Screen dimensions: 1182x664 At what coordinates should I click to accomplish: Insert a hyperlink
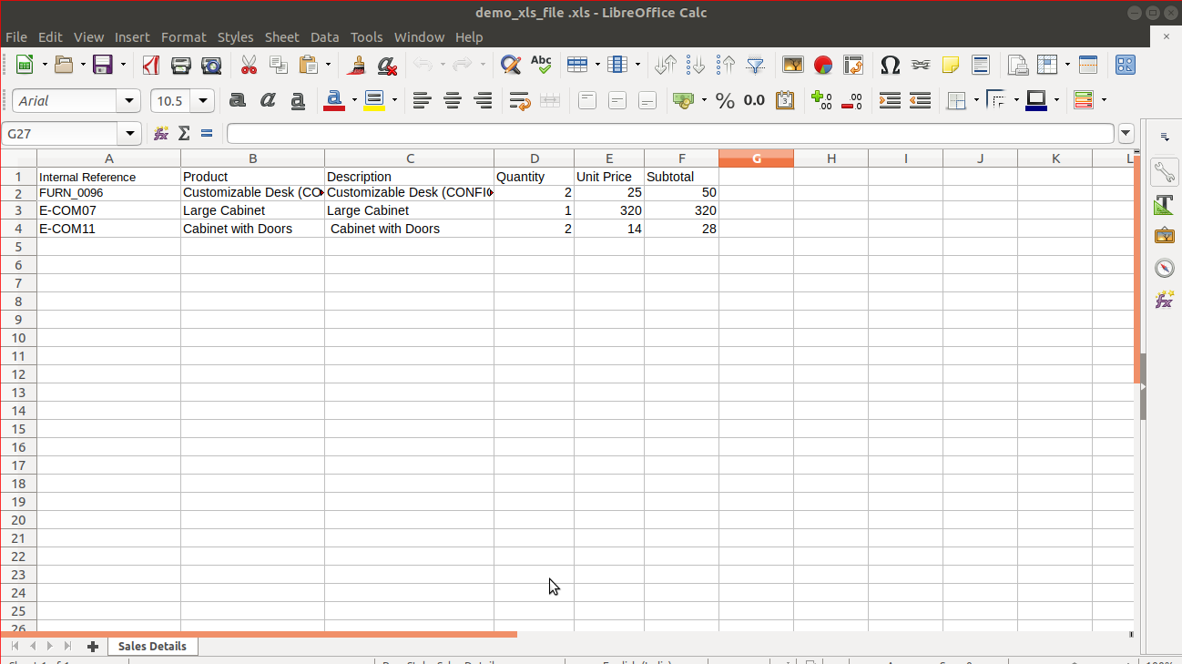click(921, 65)
